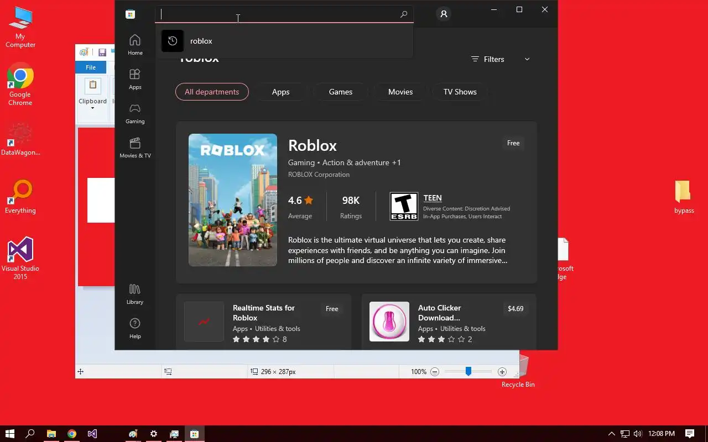Open DataWagon desktop shortcut
Image resolution: width=708 pixels, height=442 pixels.
tap(20, 140)
